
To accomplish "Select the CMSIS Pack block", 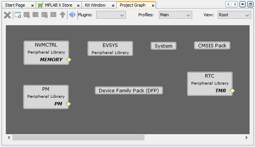I will 212,46.
